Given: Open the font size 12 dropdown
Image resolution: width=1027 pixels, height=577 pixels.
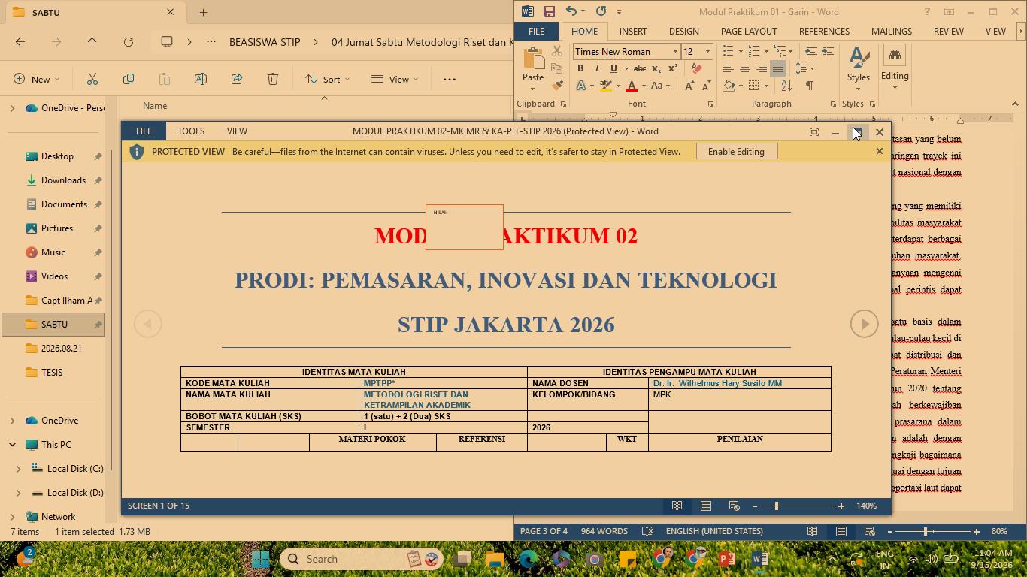Looking at the screenshot, I should 707,51.
